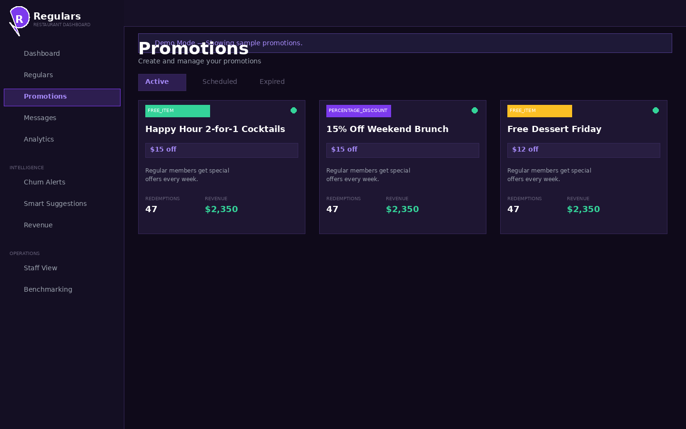686x429 pixels.
Task: Open the Promotions nav item
Action: coord(45,96)
